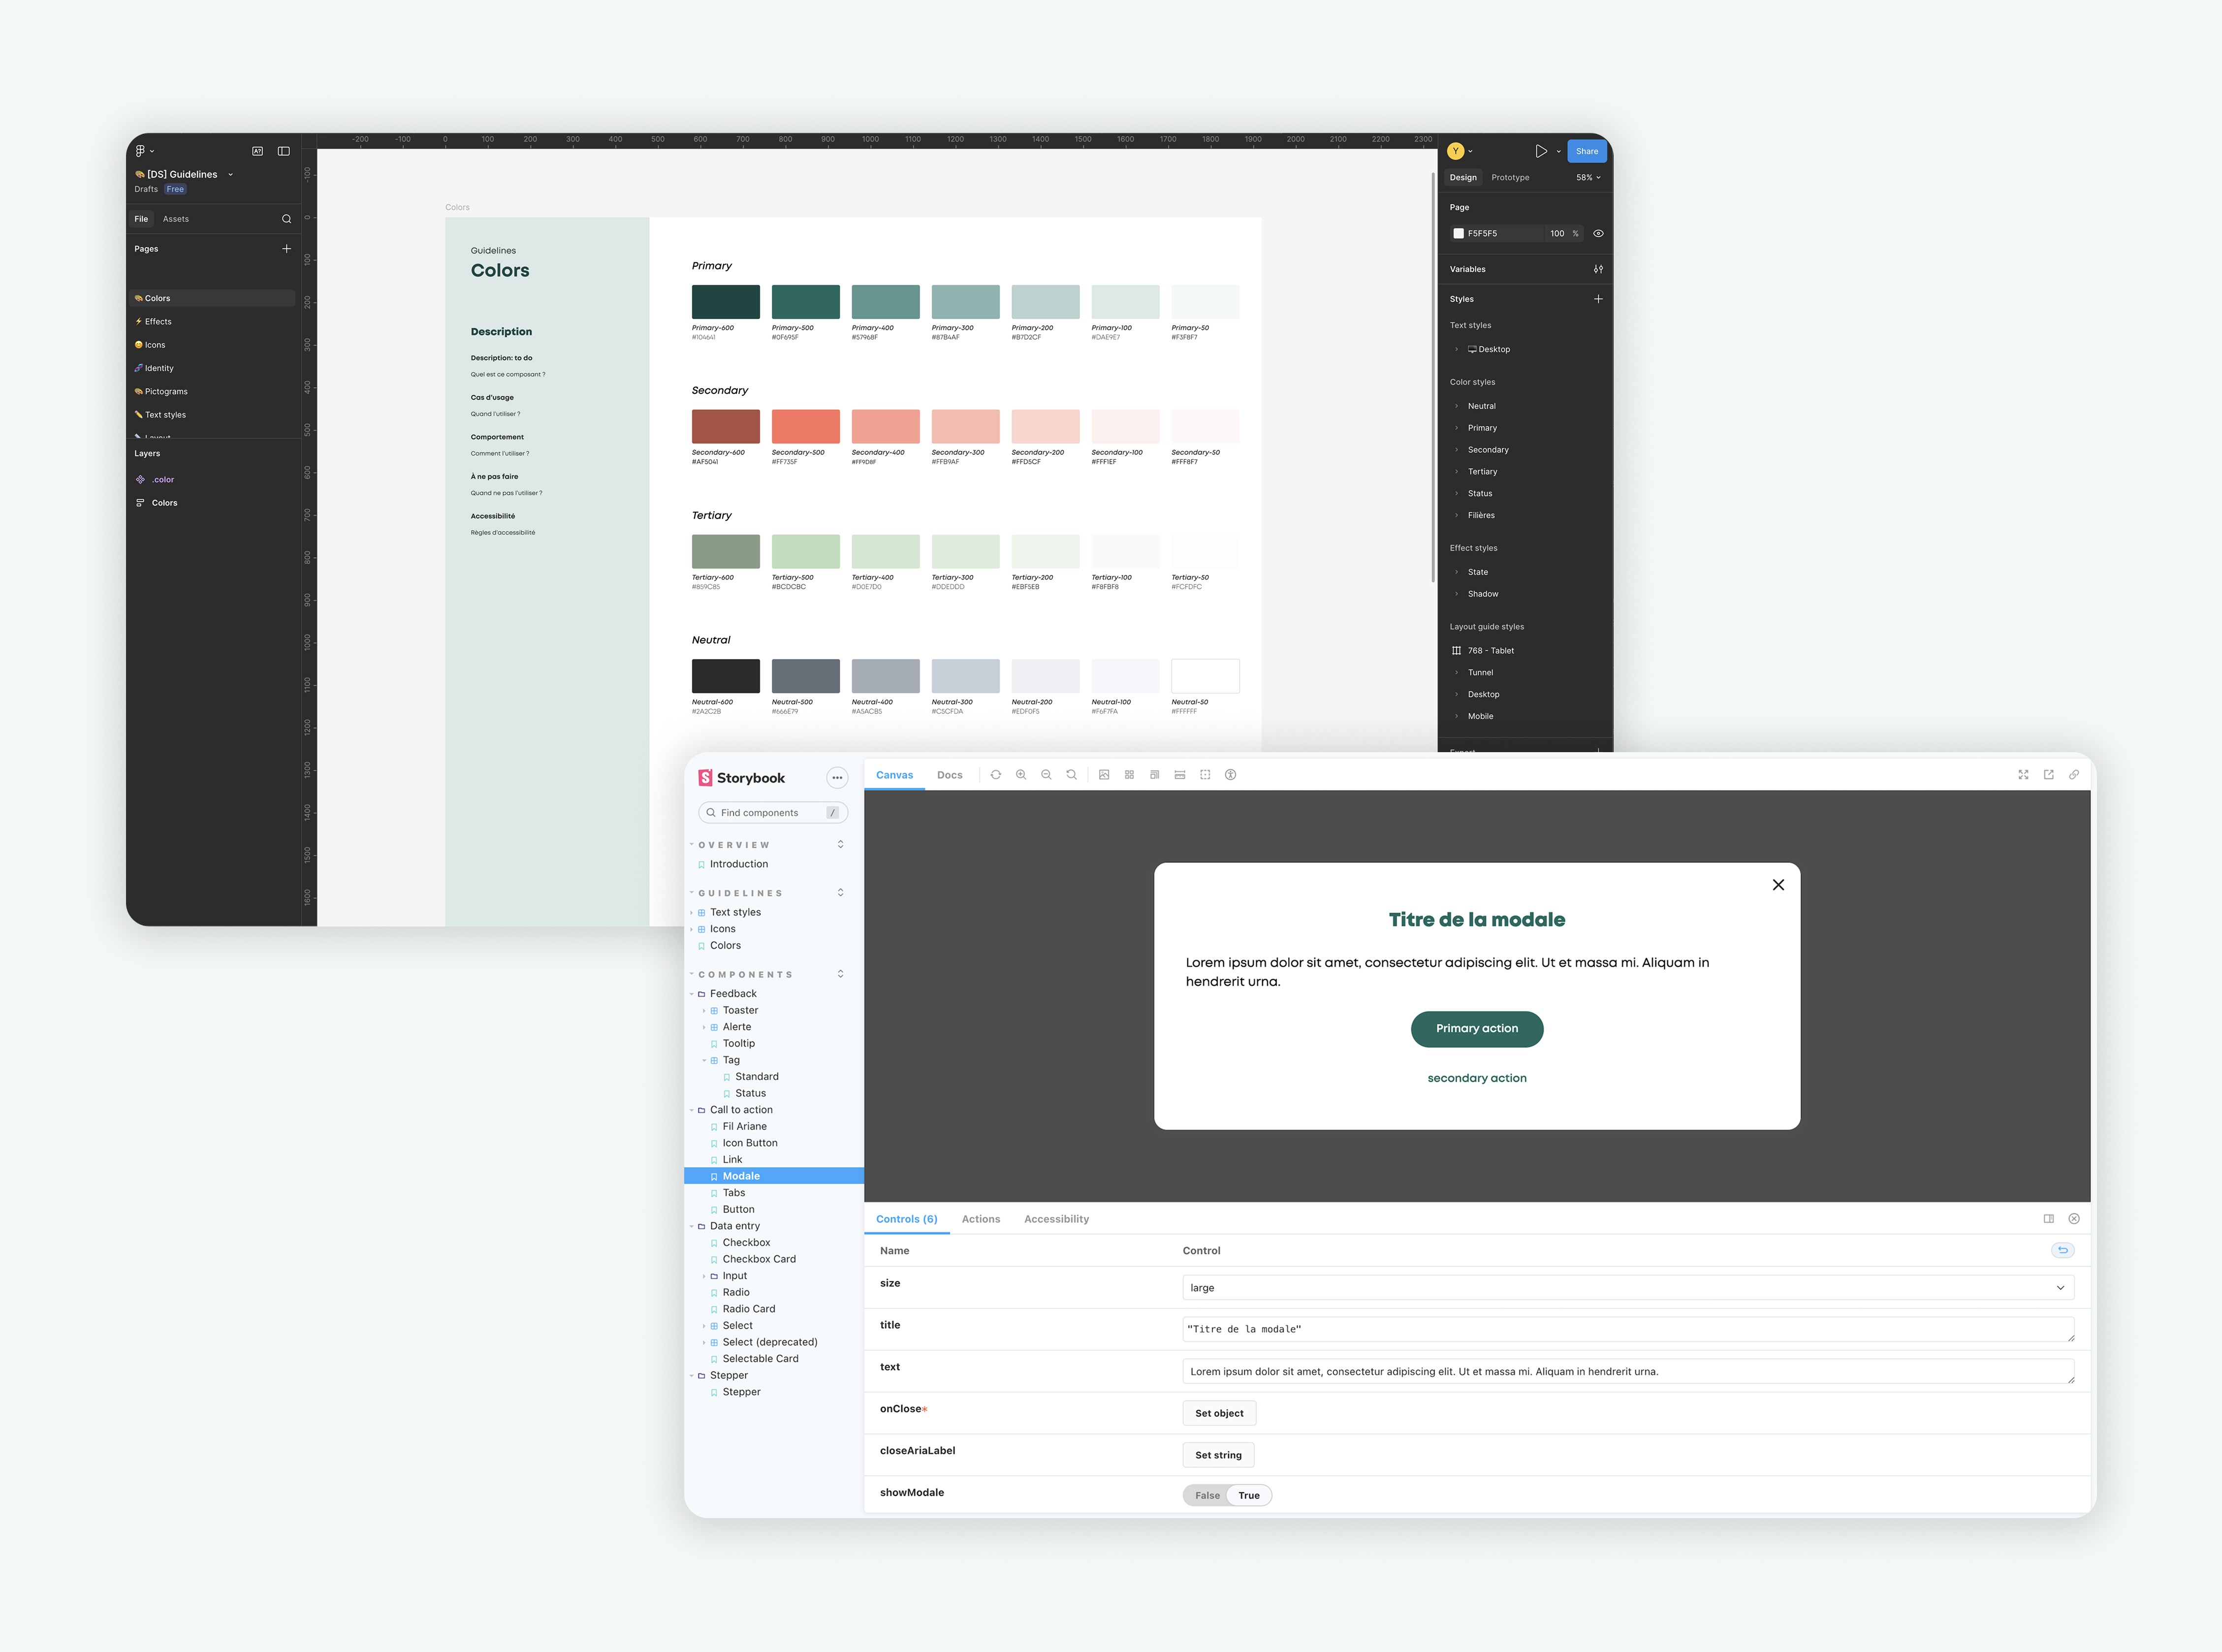Collapse the Feedback folder in sidebar
The width and height of the screenshot is (2222, 1652).
click(732, 994)
